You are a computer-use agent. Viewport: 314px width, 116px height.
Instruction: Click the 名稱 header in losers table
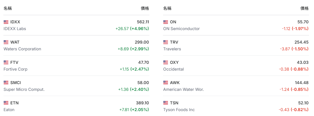pyautogui.click(x=167, y=8)
